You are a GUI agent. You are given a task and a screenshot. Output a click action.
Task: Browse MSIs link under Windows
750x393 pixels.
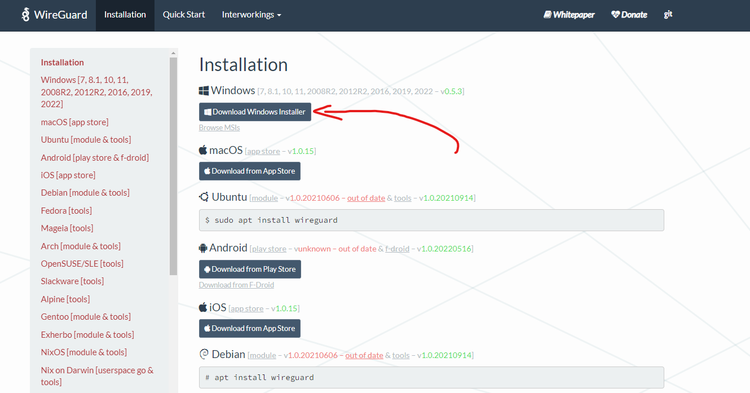pyautogui.click(x=219, y=128)
